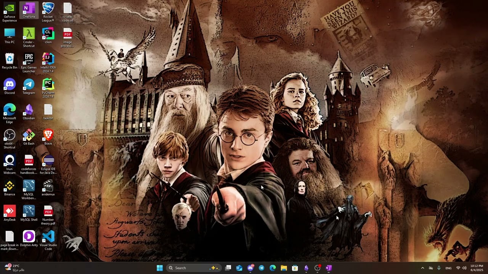Select the task.txt file icon

point(48,112)
